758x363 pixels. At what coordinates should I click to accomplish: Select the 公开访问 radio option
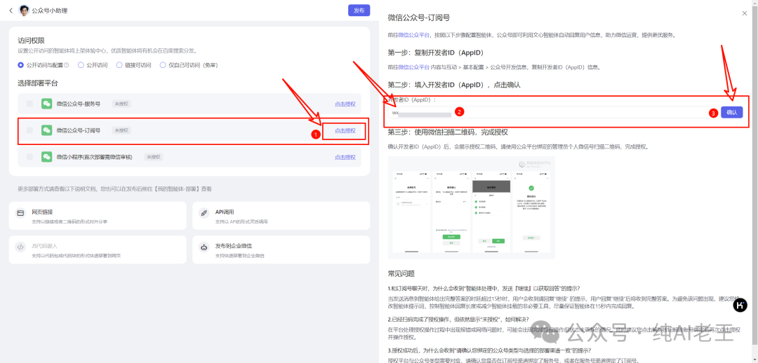pyautogui.click(x=81, y=65)
